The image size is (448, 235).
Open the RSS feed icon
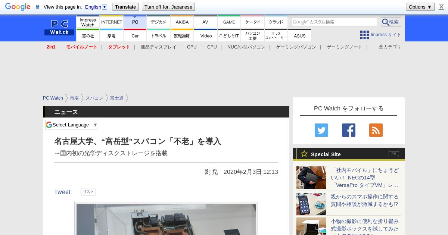coord(376,130)
